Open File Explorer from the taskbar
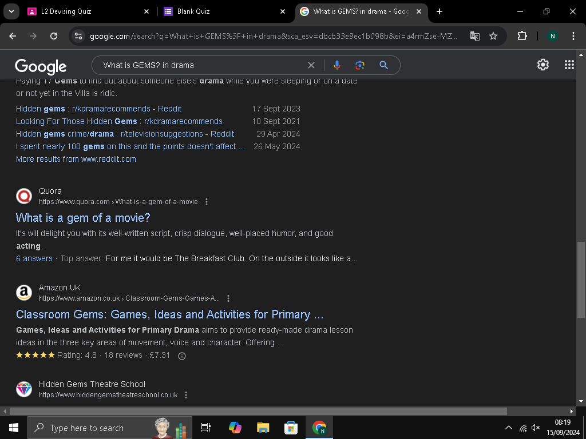The width and height of the screenshot is (586, 439). pos(263,428)
